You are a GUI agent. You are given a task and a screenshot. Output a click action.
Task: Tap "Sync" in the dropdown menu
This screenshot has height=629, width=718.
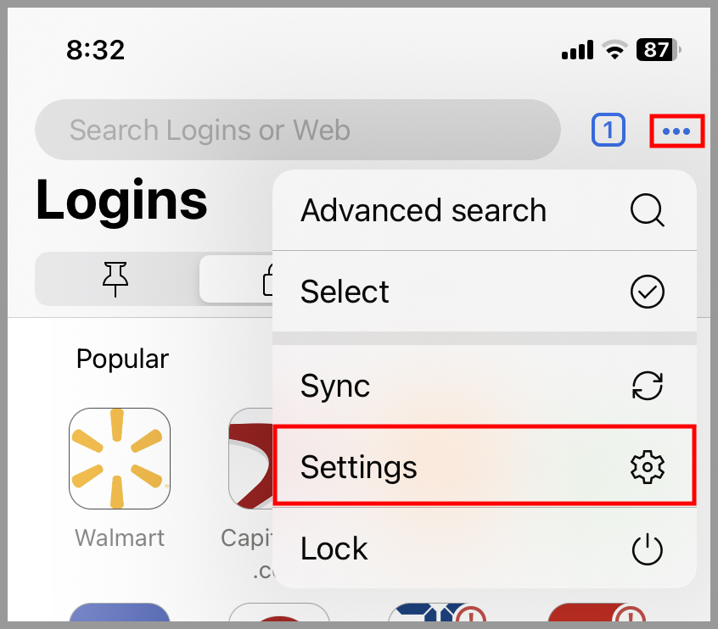[x=334, y=386]
